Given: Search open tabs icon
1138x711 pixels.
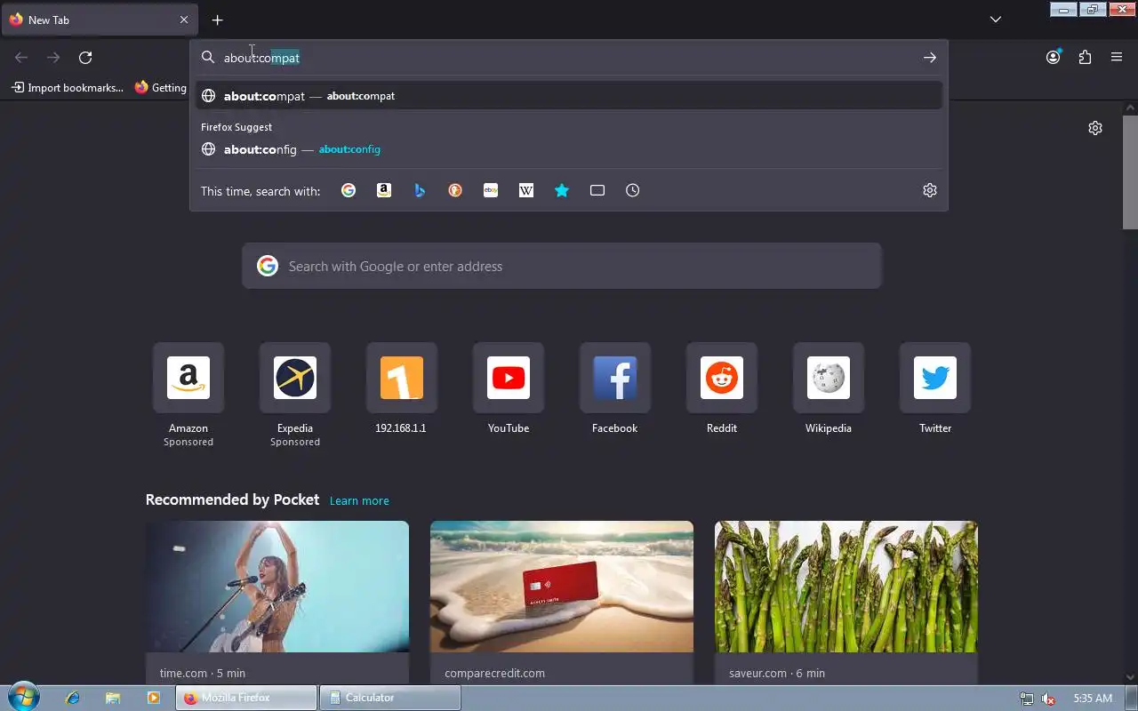Looking at the screenshot, I should pyautogui.click(x=597, y=190).
